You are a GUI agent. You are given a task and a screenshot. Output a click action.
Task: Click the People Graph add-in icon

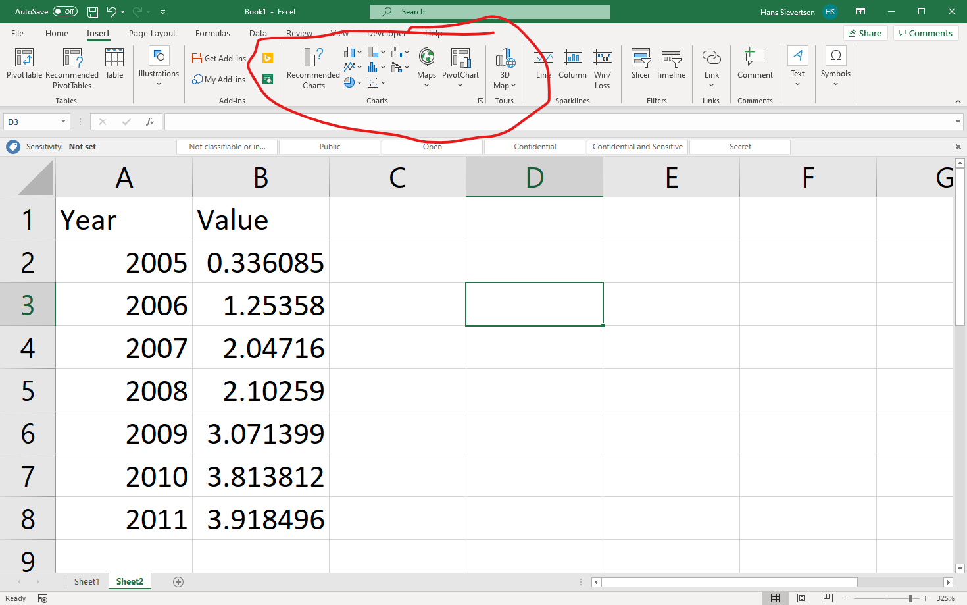tap(268, 79)
